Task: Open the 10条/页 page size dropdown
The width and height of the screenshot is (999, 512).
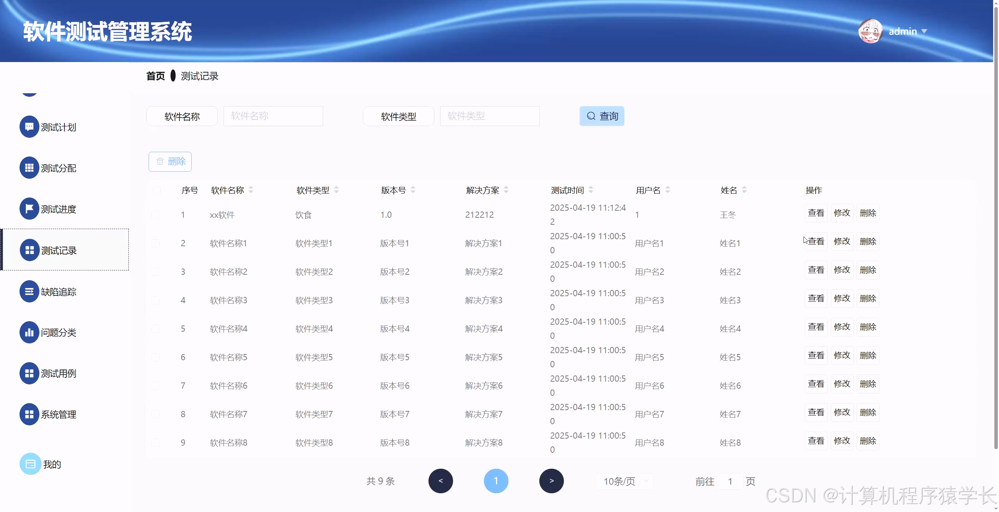Action: click(x=624, y=481)
